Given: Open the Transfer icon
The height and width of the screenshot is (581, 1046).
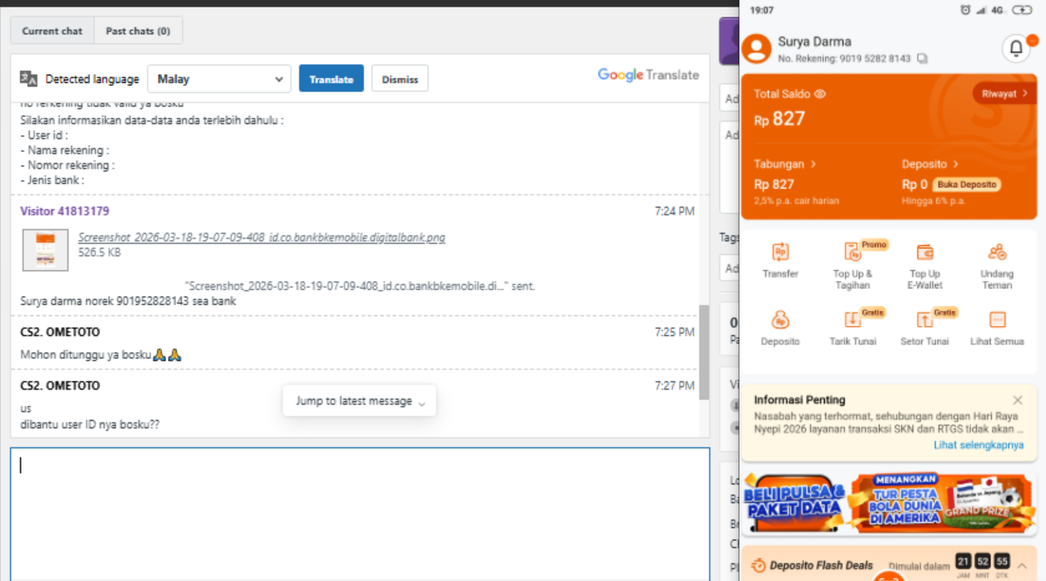Looking at the screenshot, I should pyautogui.click(x=780, y=252).
